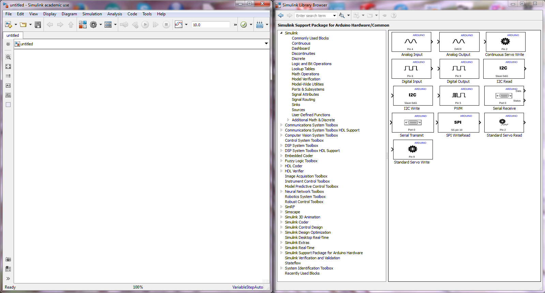
Task: Click the VariableStepAuto solver link
Action: pyautogui.click(x=247, y=287)
